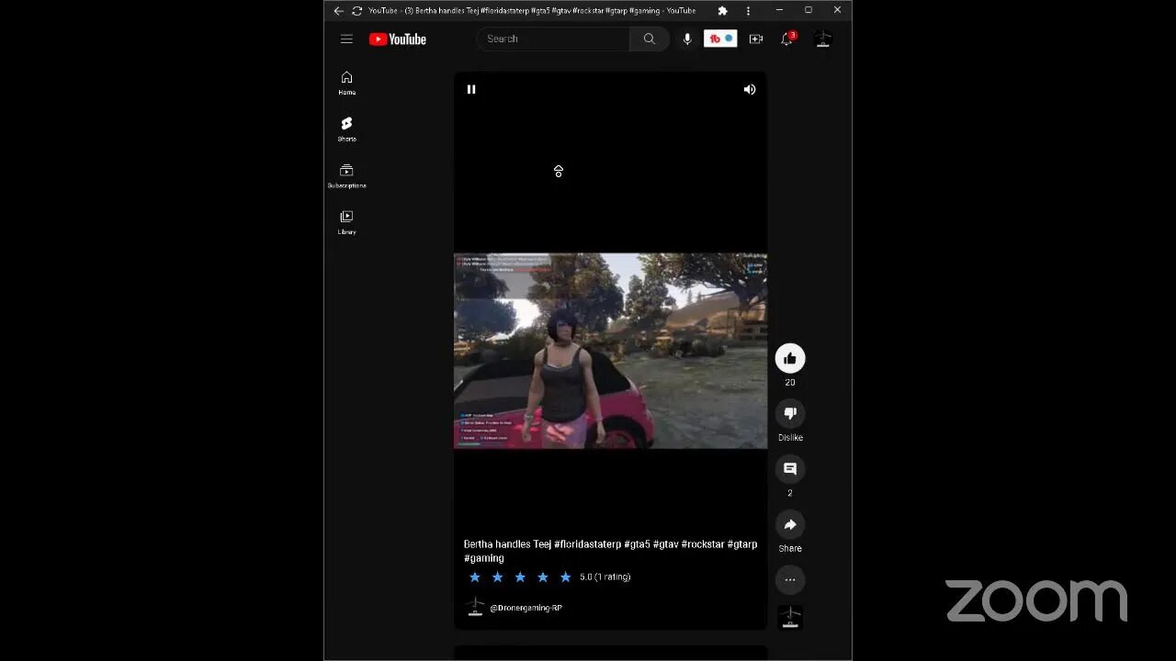Open the browser extensions puzzle icon

click(722, 11)
